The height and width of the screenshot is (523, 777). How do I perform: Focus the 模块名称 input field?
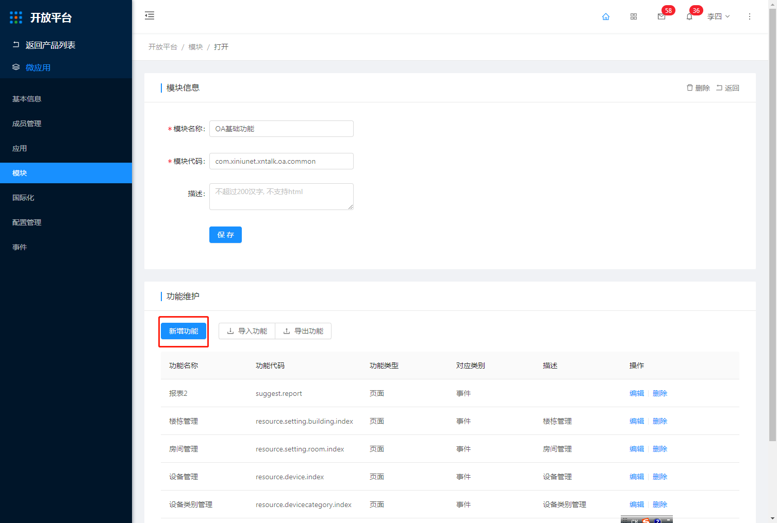282,129
